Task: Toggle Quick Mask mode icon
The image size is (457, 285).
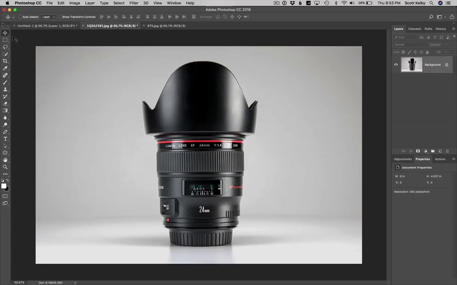Action: pyautogui.click(x=5, y=196)
